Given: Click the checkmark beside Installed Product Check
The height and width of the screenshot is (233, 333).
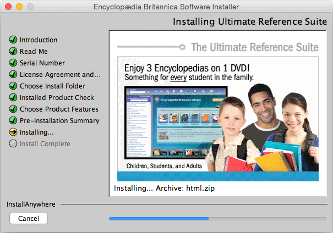Looking at the screenshot, I should 13,98.
